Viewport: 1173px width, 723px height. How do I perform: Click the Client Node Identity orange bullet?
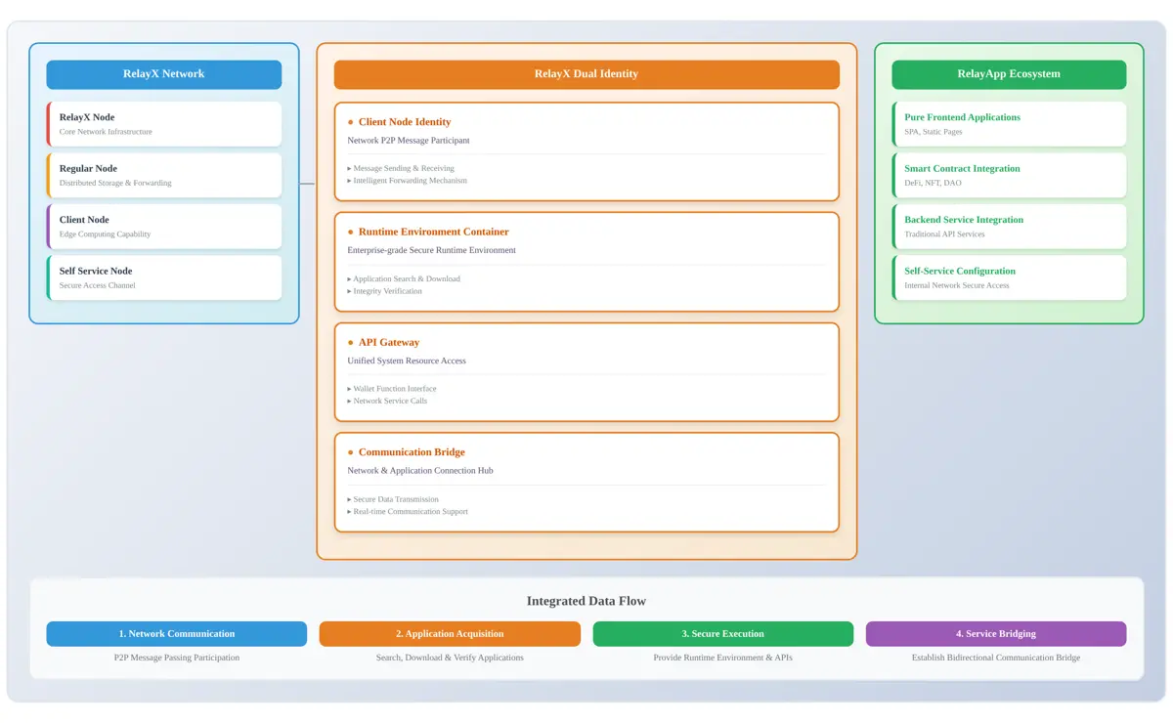(351, 123)
